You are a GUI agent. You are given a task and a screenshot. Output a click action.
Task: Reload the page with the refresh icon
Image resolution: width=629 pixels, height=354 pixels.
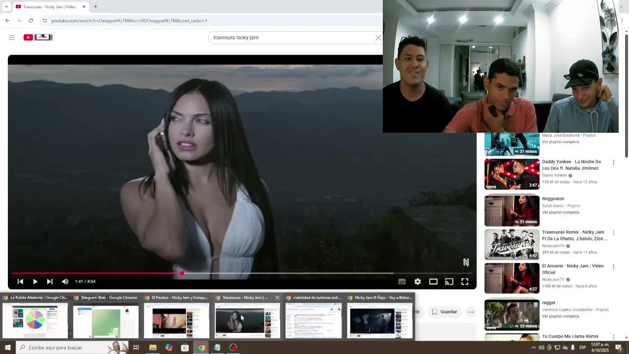point(30,21)
